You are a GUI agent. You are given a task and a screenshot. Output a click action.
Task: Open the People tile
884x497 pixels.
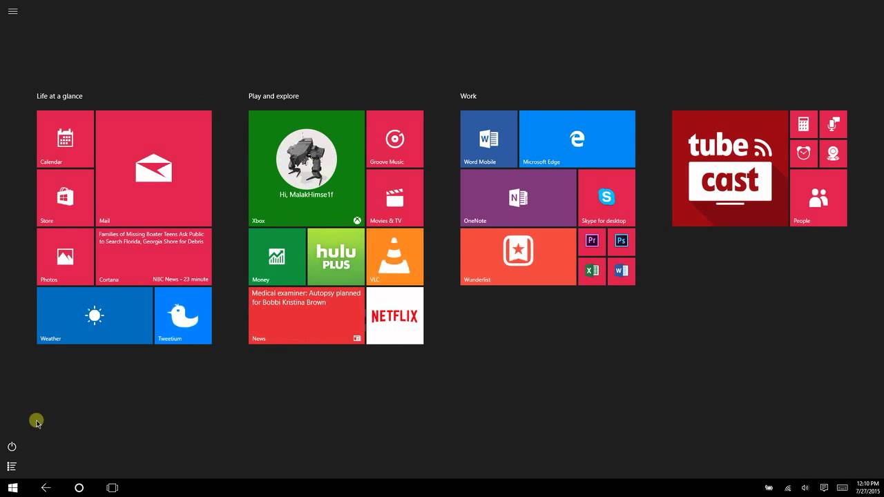coord(818,198)
